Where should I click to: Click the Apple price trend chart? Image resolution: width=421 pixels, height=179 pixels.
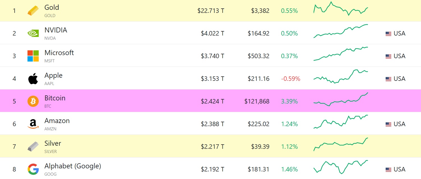341,76
